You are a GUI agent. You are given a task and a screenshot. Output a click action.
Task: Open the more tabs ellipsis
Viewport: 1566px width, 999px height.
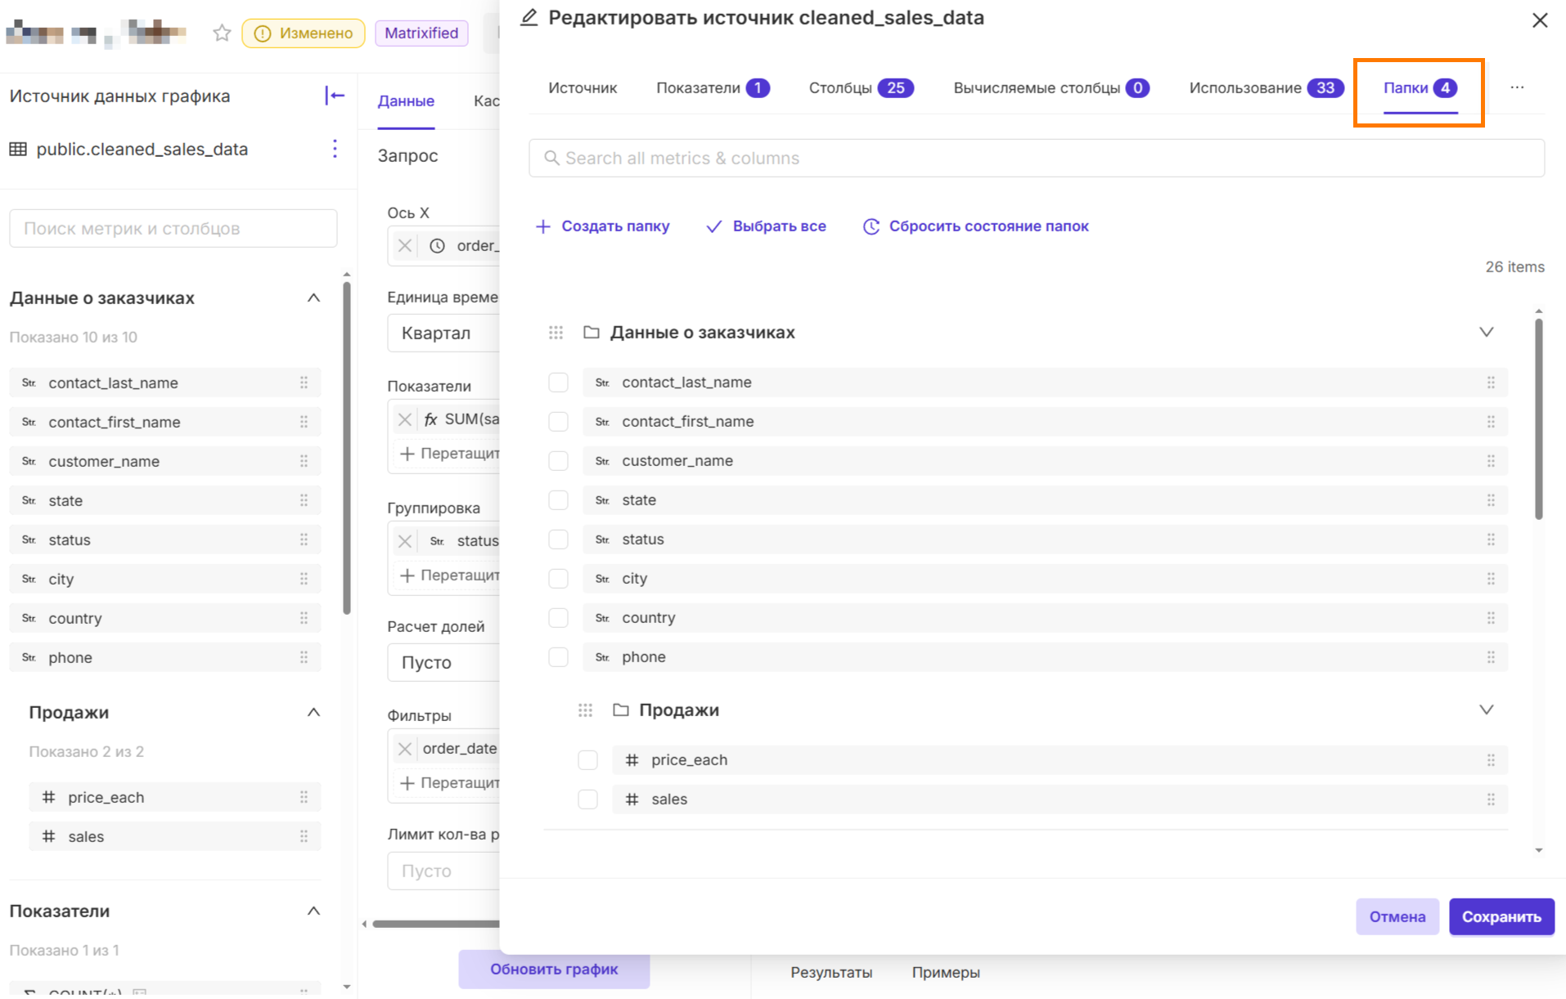pos(1517,87)
